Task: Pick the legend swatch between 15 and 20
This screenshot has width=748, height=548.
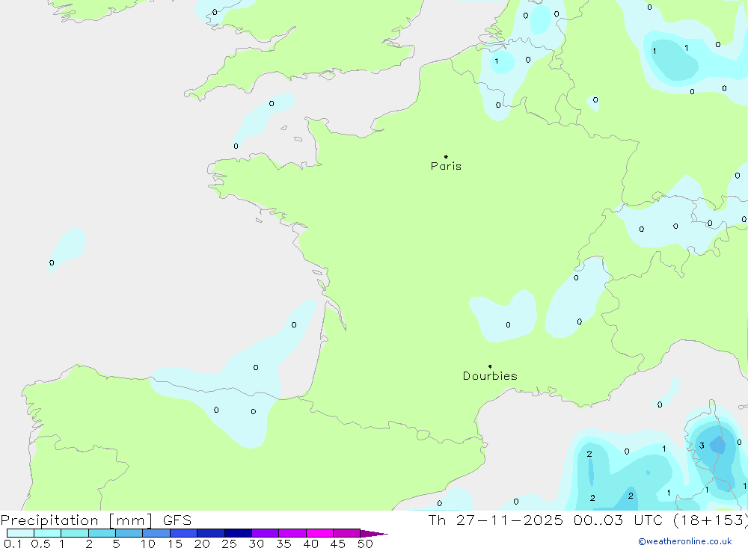Action: pos(184,533)
